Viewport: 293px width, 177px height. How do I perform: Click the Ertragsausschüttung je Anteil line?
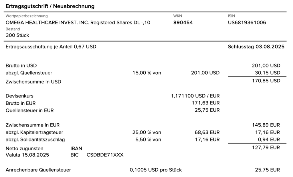pos(51,46)
